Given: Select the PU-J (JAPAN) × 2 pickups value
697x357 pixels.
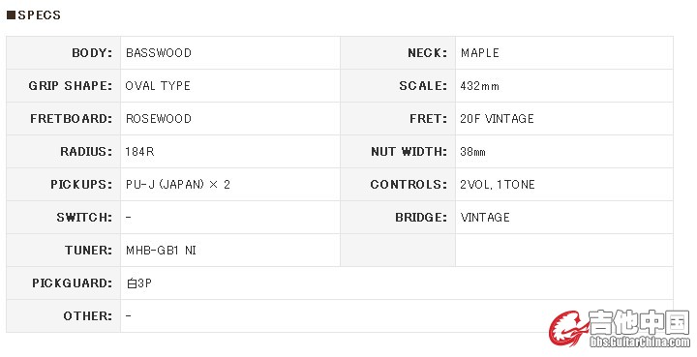Looking at the screenshot, I should (x=178, y=184).
